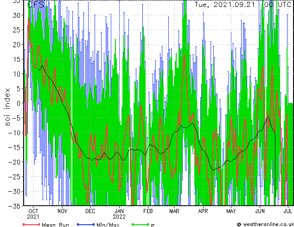Viewport: 294px width, 227px height.
Task: Click the green sigma legend line
Action: 141,224
